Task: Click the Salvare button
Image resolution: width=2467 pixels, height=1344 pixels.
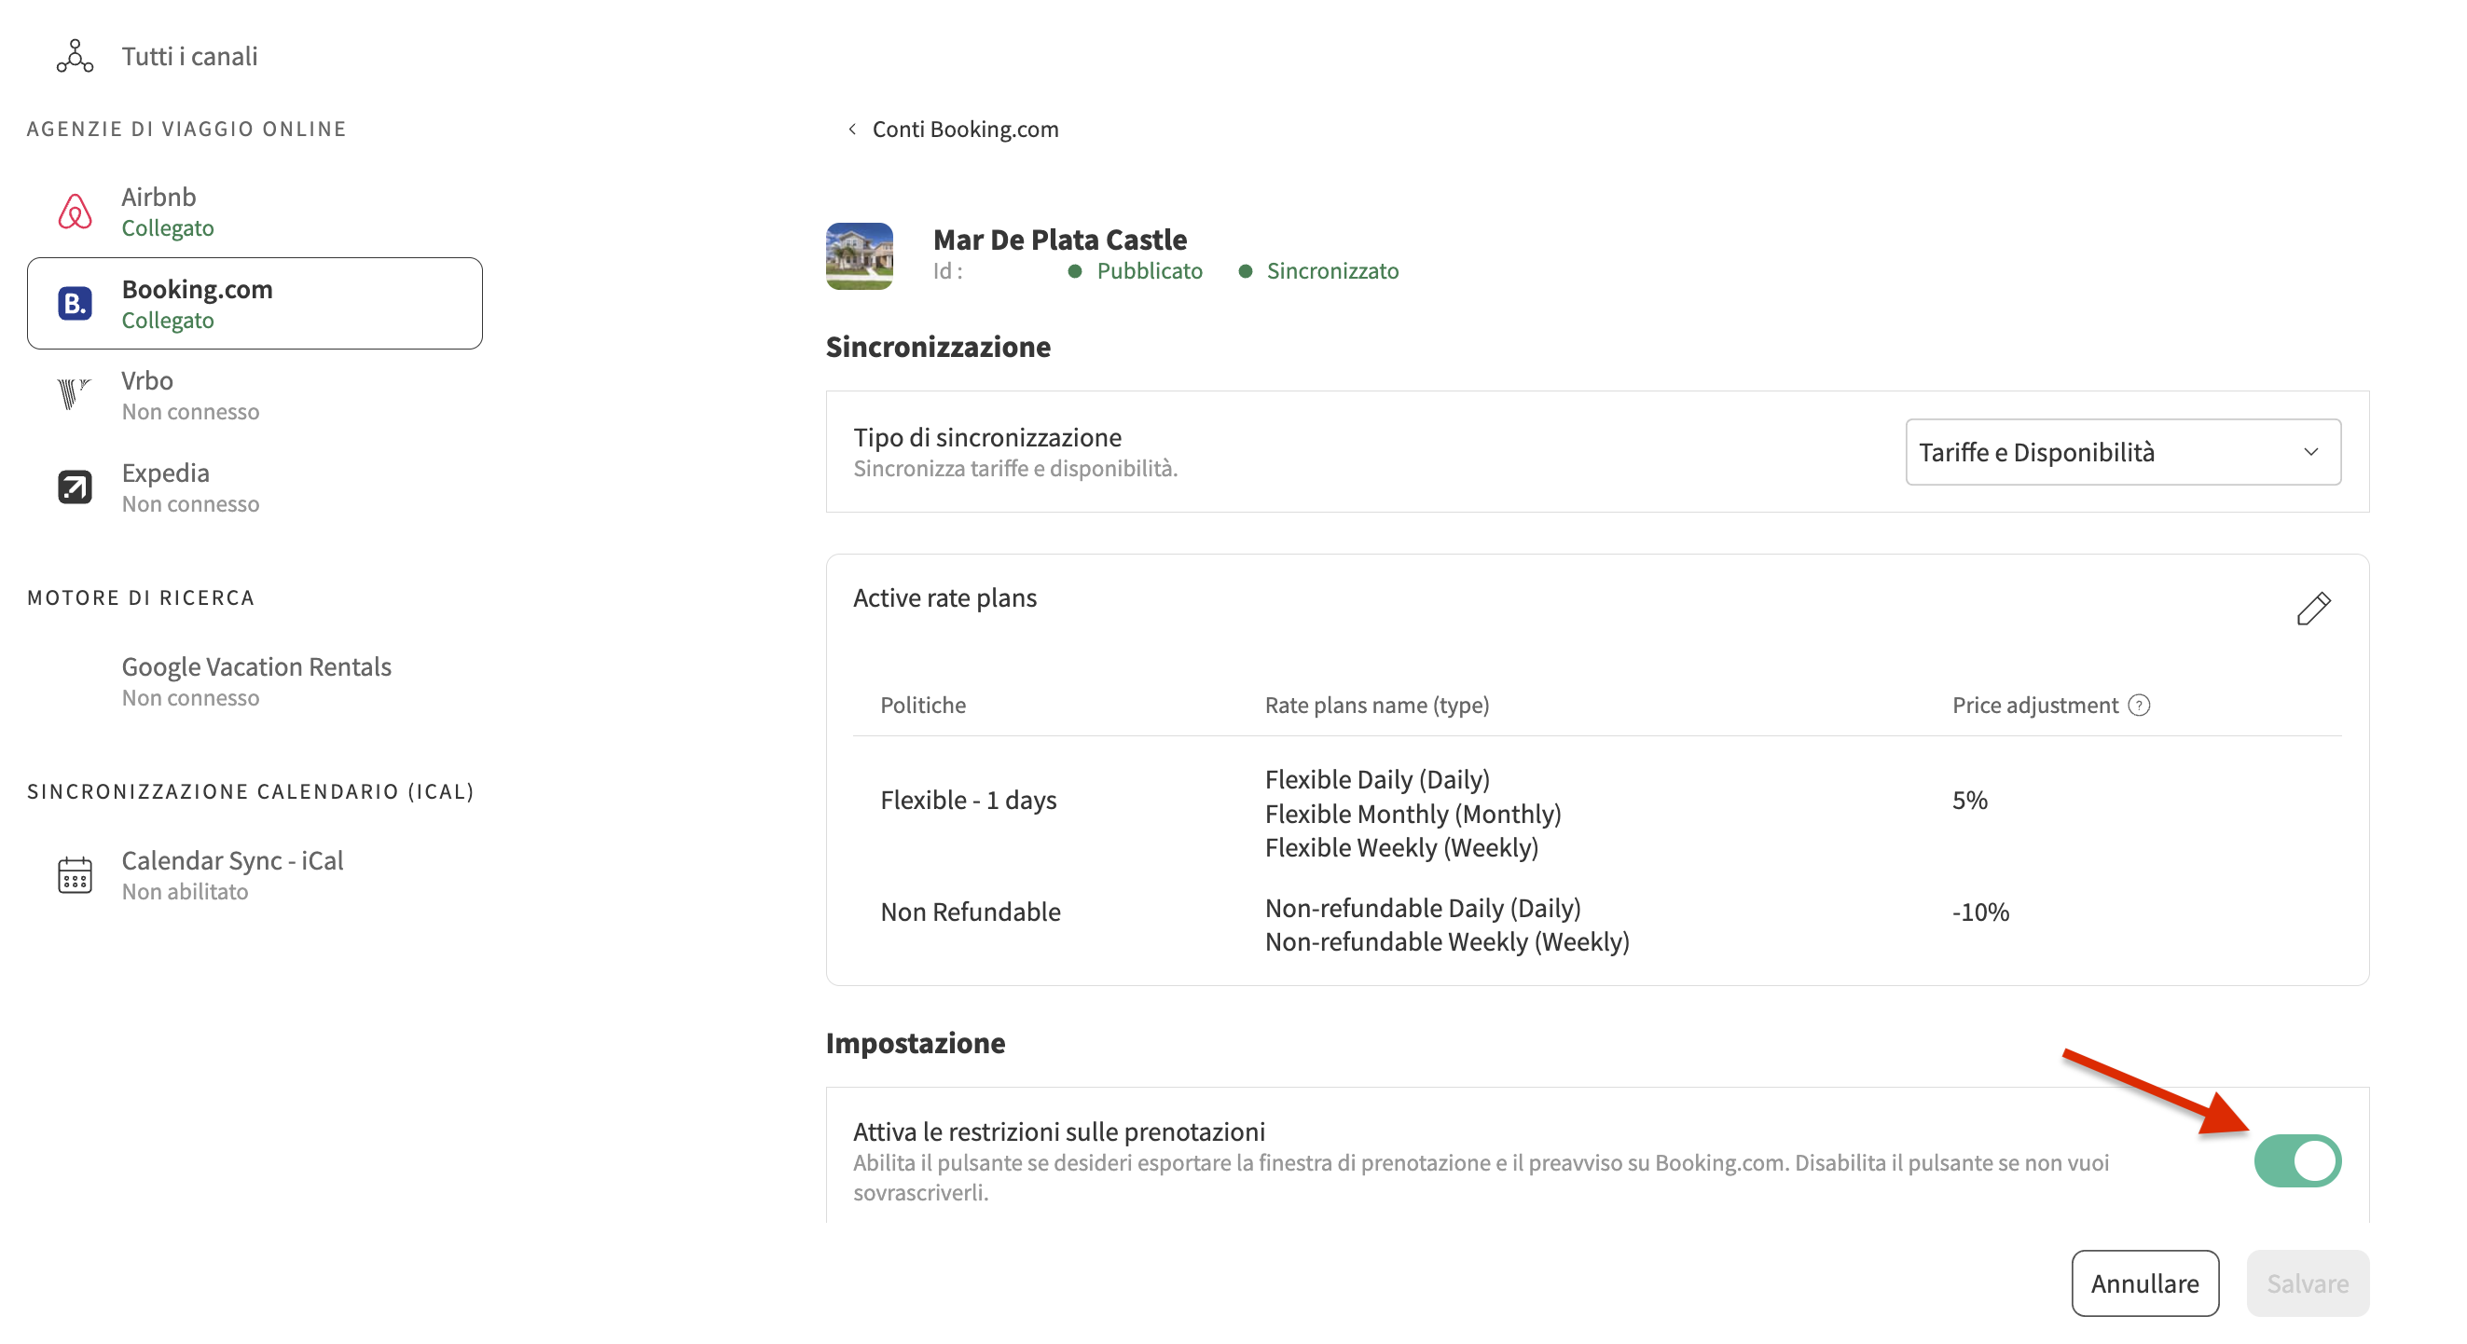Action: point(2307,1282)
